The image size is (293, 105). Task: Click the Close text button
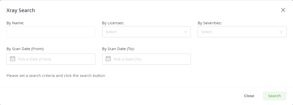pos(249,96)
